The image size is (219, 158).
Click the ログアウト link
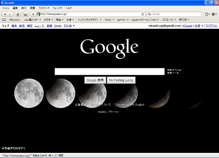211,26
